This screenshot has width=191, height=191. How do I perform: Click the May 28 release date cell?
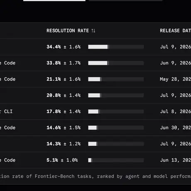click(176, 79)
